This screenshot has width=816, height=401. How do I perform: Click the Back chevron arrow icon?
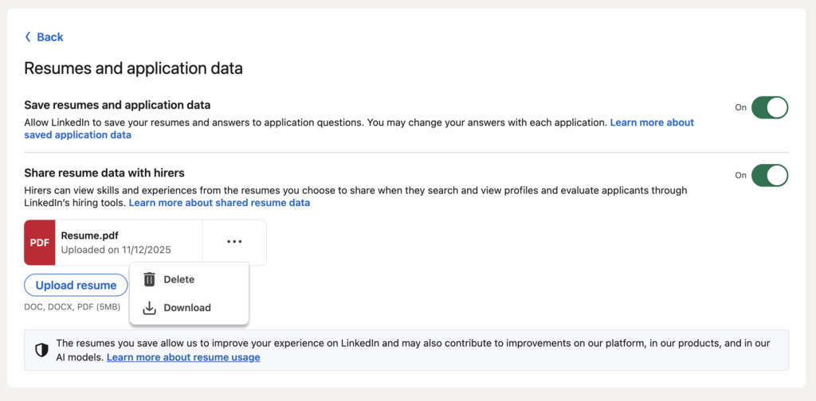click(28, 37)
